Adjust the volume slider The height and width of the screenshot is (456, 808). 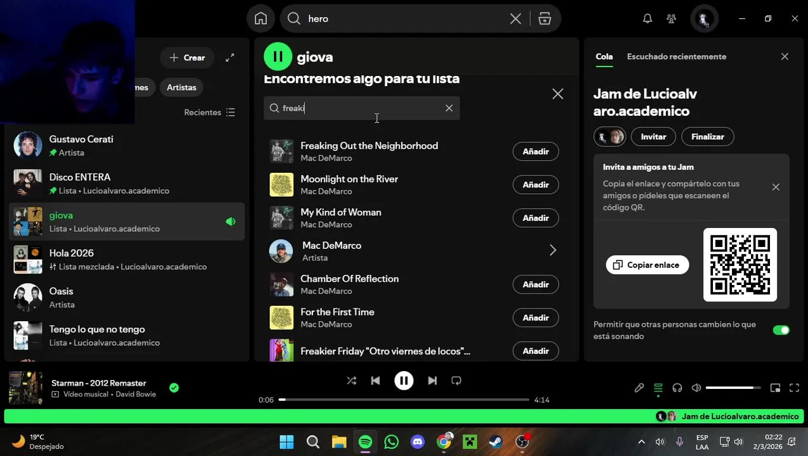(733, 388)
